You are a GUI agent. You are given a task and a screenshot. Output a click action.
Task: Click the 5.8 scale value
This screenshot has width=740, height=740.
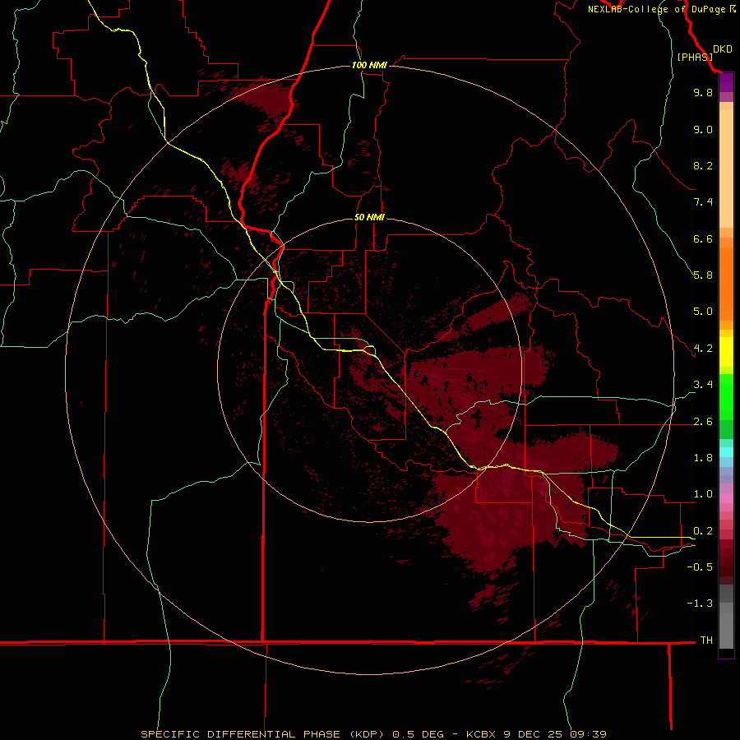[703, 275]
